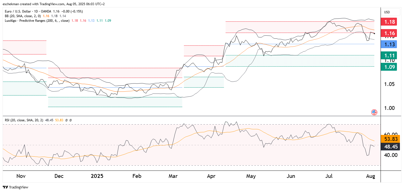Image resolution: width=404 pixels, height=192 pixels.
Task: Open the Euro / U.S. Dollar symbol title
Action: (20, 11)
